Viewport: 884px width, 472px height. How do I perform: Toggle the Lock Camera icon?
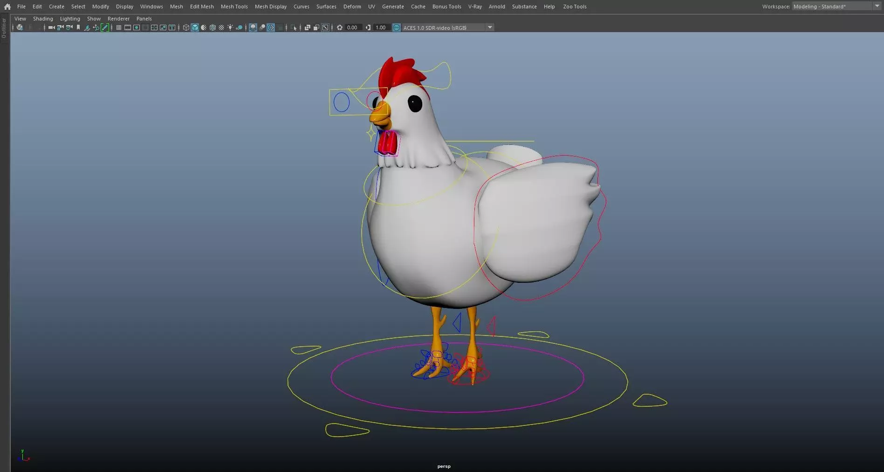60,27
